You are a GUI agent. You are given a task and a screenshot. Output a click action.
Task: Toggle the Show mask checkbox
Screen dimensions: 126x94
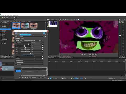coord(34,57)
